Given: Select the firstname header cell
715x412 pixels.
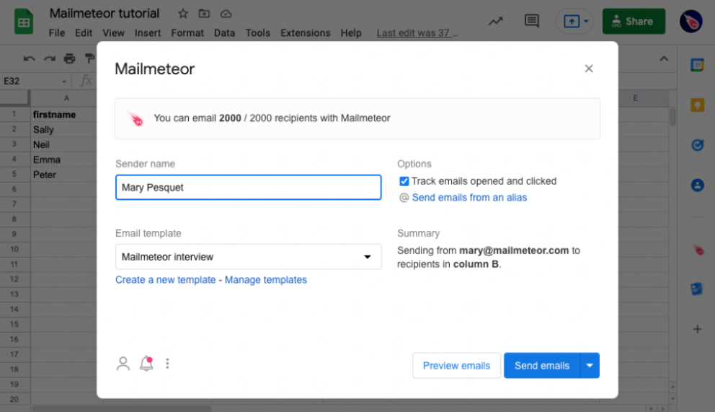Looking at the screenshot, I should click(64, 115).
